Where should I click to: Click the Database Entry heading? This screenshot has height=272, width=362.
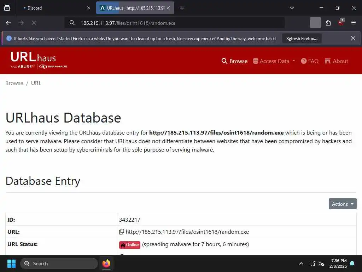click(x=43, y=181)
